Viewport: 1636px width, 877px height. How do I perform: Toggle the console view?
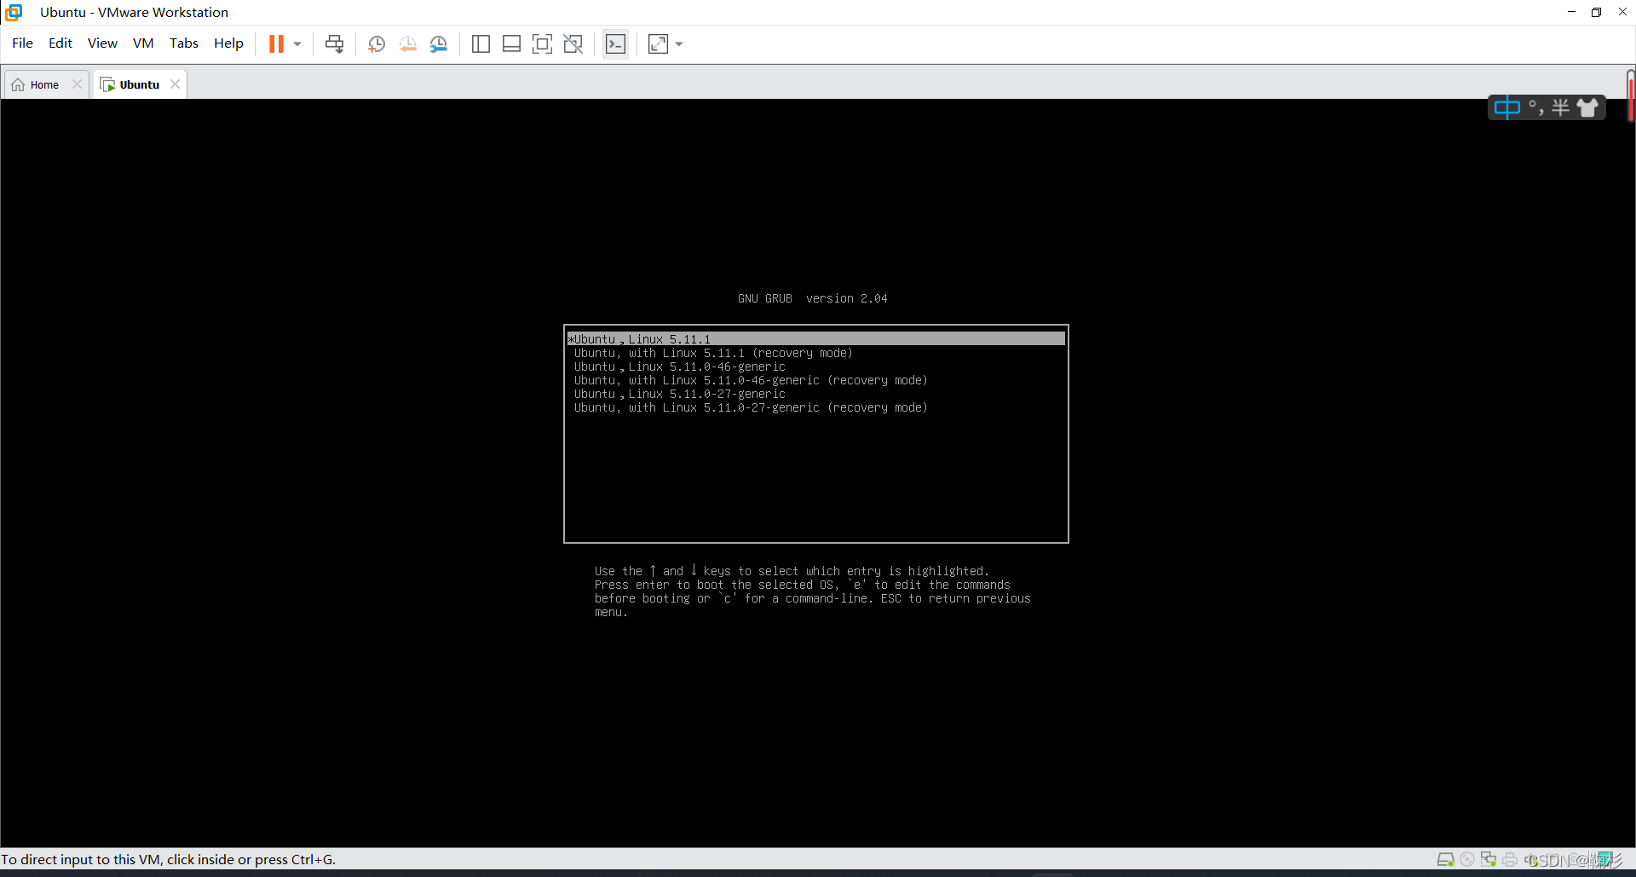click(615, 43)
